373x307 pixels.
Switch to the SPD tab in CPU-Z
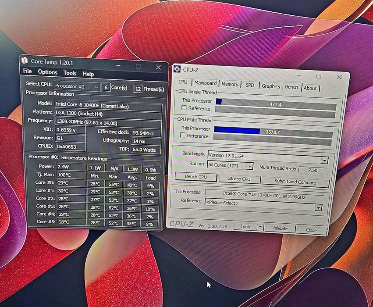(x=250, y=85)
